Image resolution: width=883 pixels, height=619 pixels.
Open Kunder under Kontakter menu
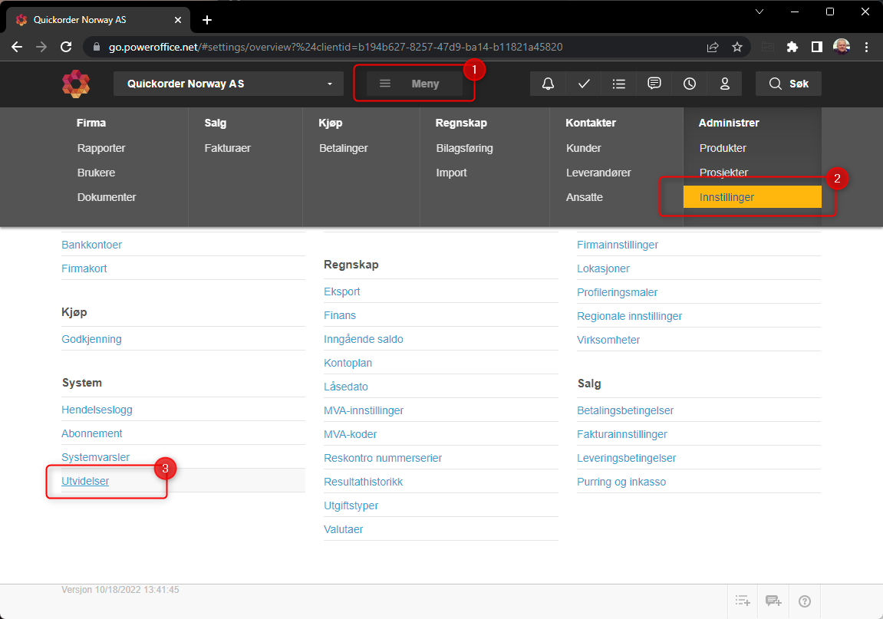click(583, 148)
